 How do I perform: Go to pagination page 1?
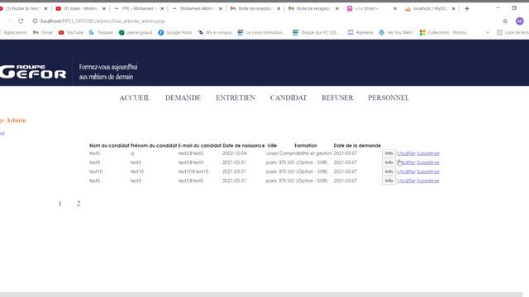[x=60, y=204]
